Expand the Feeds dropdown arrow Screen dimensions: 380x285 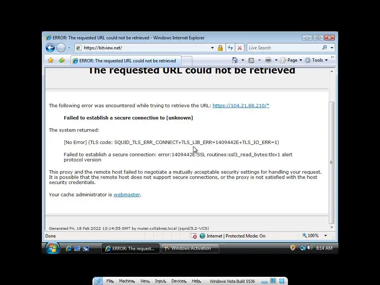pyautogui.click(x=259, y=60)
